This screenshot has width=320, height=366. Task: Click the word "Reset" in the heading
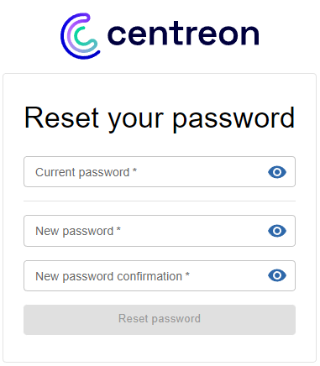(x=61, y=118)
